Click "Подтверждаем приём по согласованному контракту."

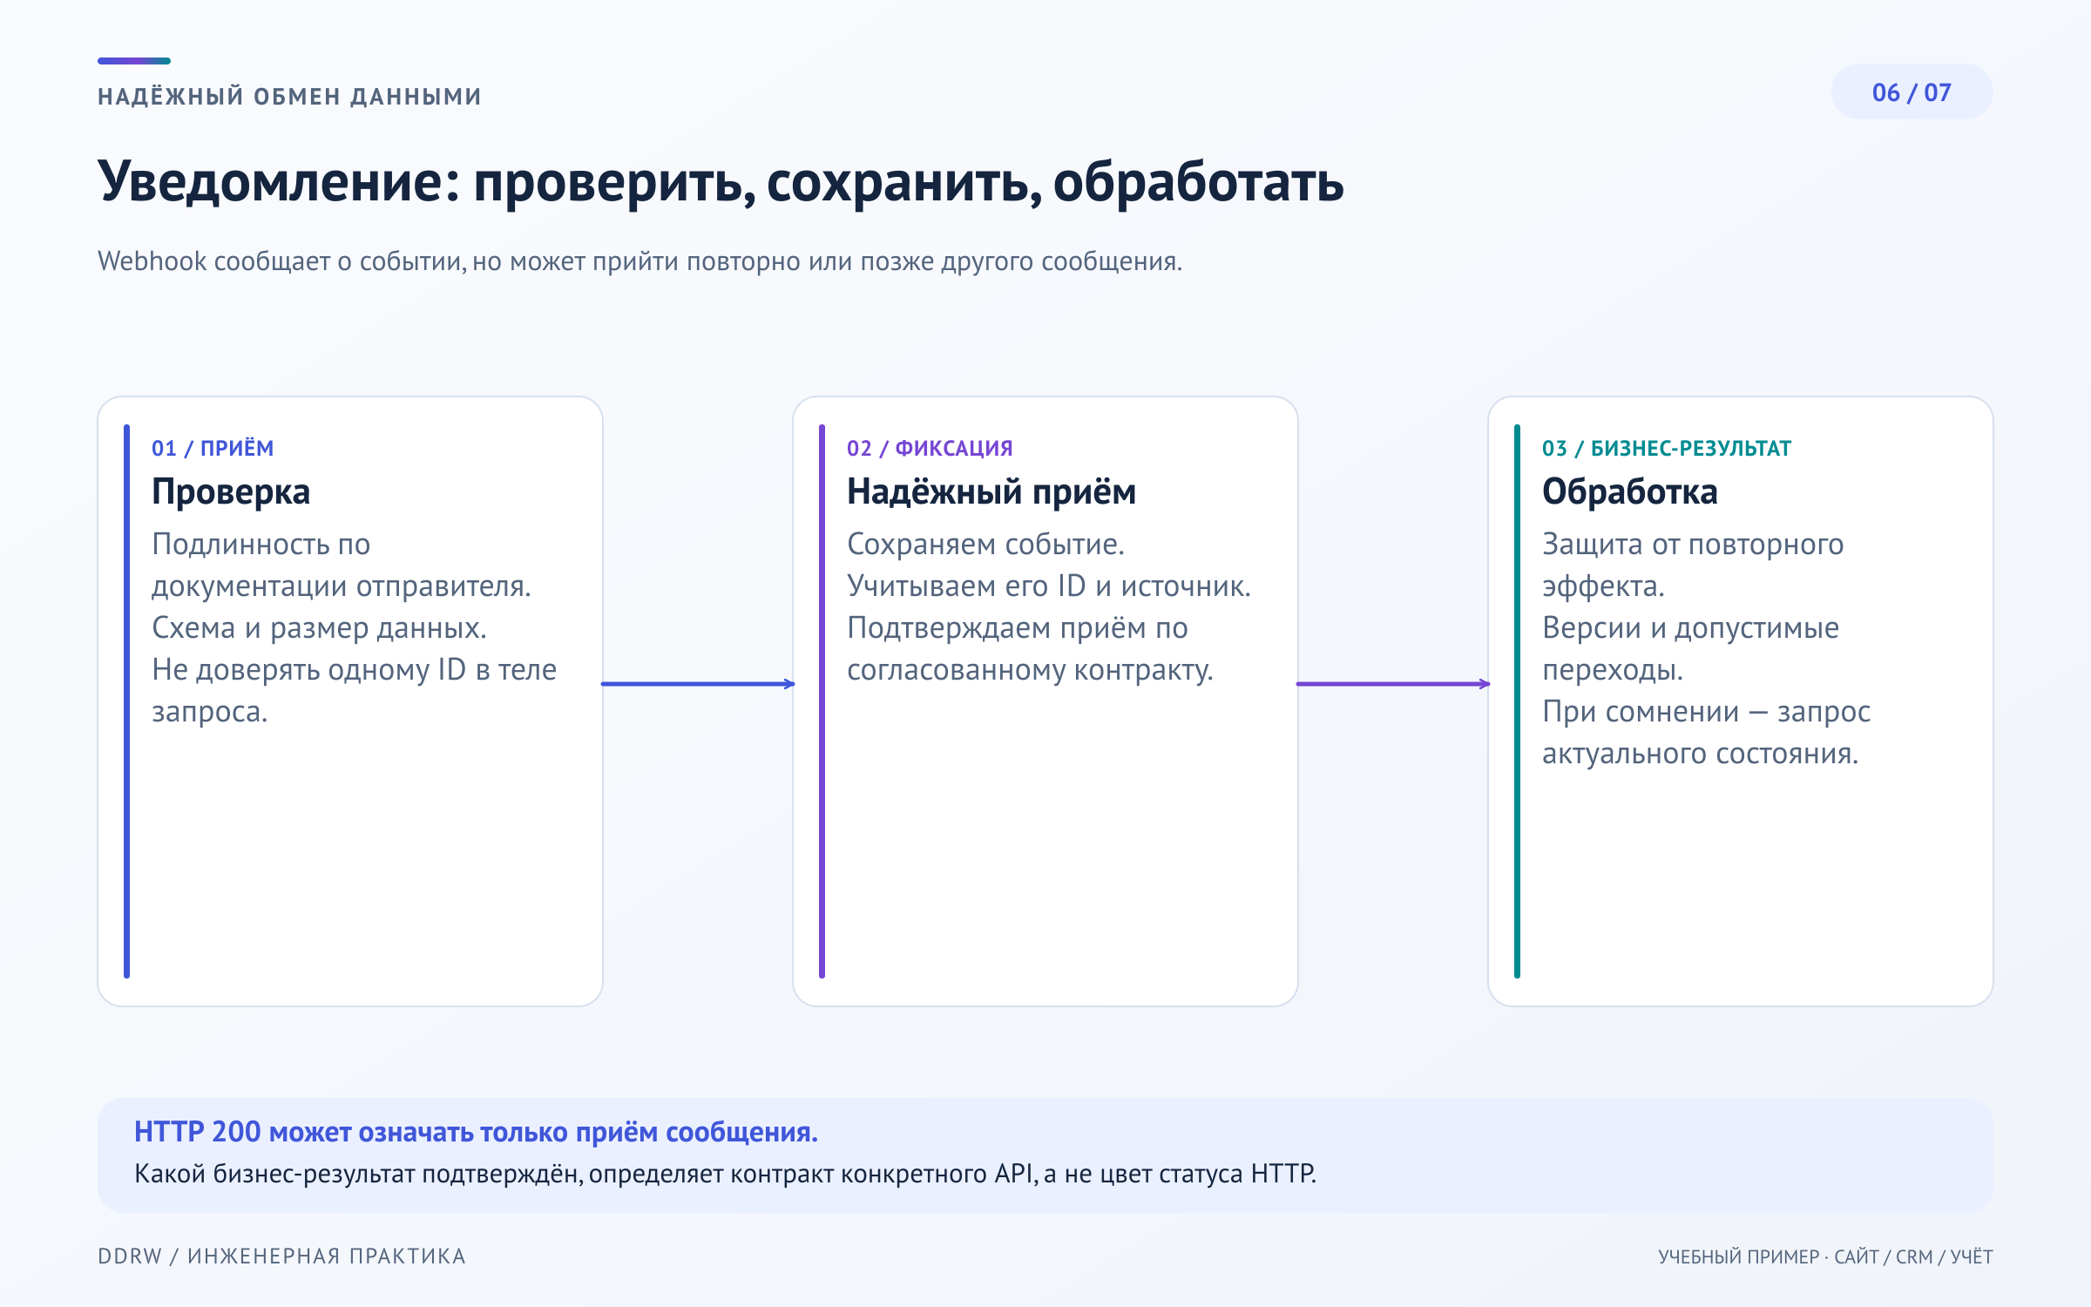pyautogui.click(x=1030, y=648)
